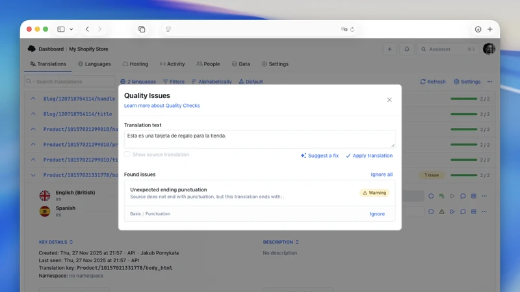Close the Quality Issues dialog
520x292 pixels.
[x=389, y=100]
